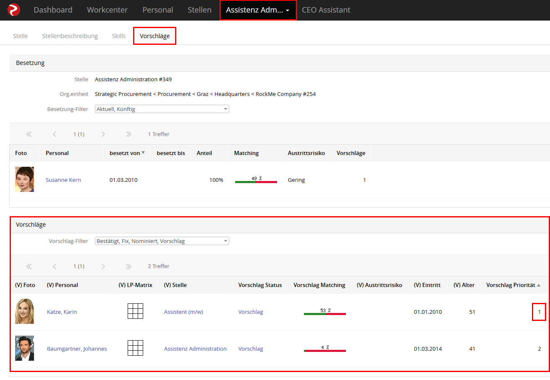Click Gering risk value for Susanne Kern
Screen dimensions: 550x380
tap(296, 180)
